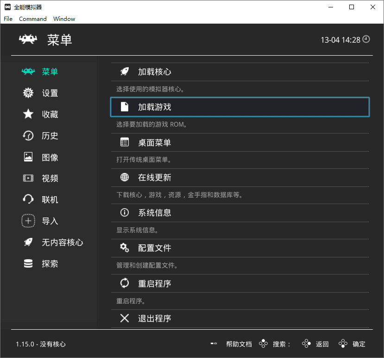Screen dimensions: 384x358
Task: Click the app icon in the title bar
Action: point(7,7)
